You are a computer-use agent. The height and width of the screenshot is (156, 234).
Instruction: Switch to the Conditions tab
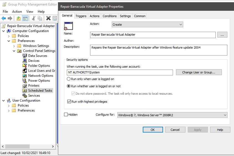pyautogui.click(x=110, y=16)
